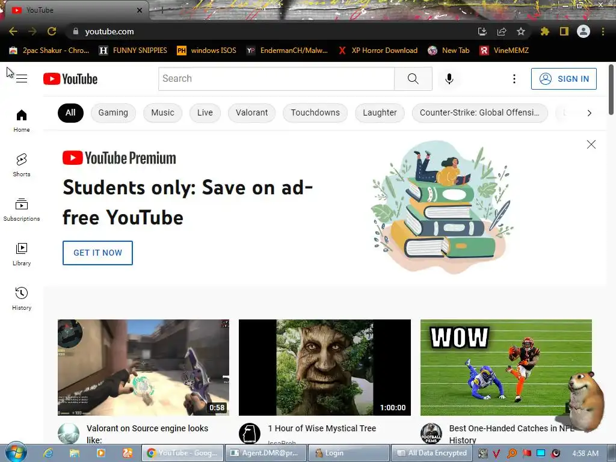Image resolution: width=616 pixels, height=462 pixels.
Task: Toggle Chrome side panel
Action: pos(564,31)
